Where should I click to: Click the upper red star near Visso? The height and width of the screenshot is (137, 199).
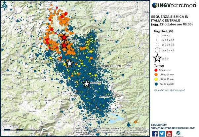point(64,37)
